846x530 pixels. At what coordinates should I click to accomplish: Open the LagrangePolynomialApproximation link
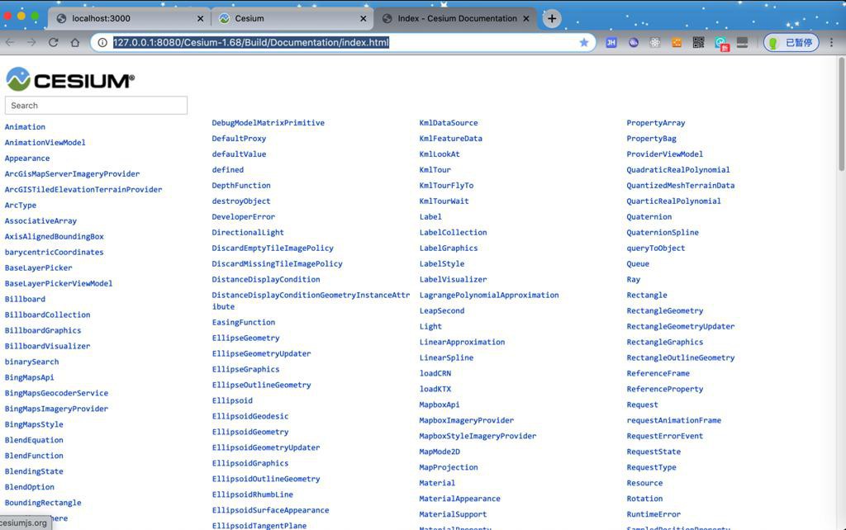pos(489,295)
